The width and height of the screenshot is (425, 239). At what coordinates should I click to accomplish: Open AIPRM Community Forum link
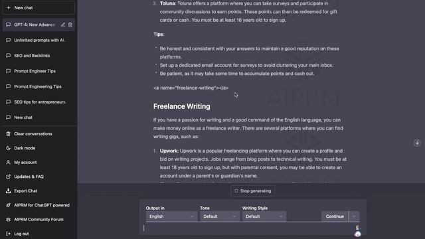point(39,220)
